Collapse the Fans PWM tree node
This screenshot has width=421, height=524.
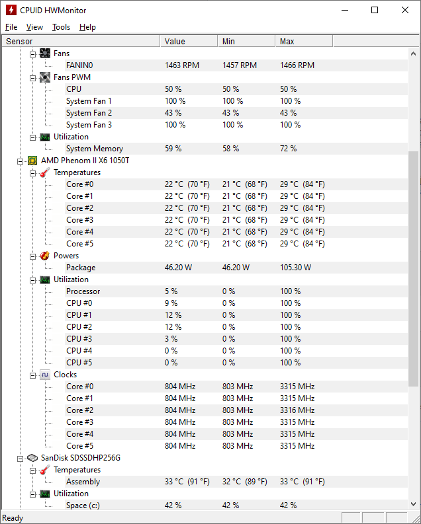[32, 77]
